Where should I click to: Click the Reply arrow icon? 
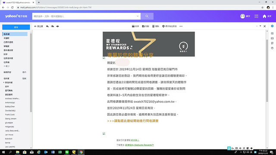coord(47,26)
